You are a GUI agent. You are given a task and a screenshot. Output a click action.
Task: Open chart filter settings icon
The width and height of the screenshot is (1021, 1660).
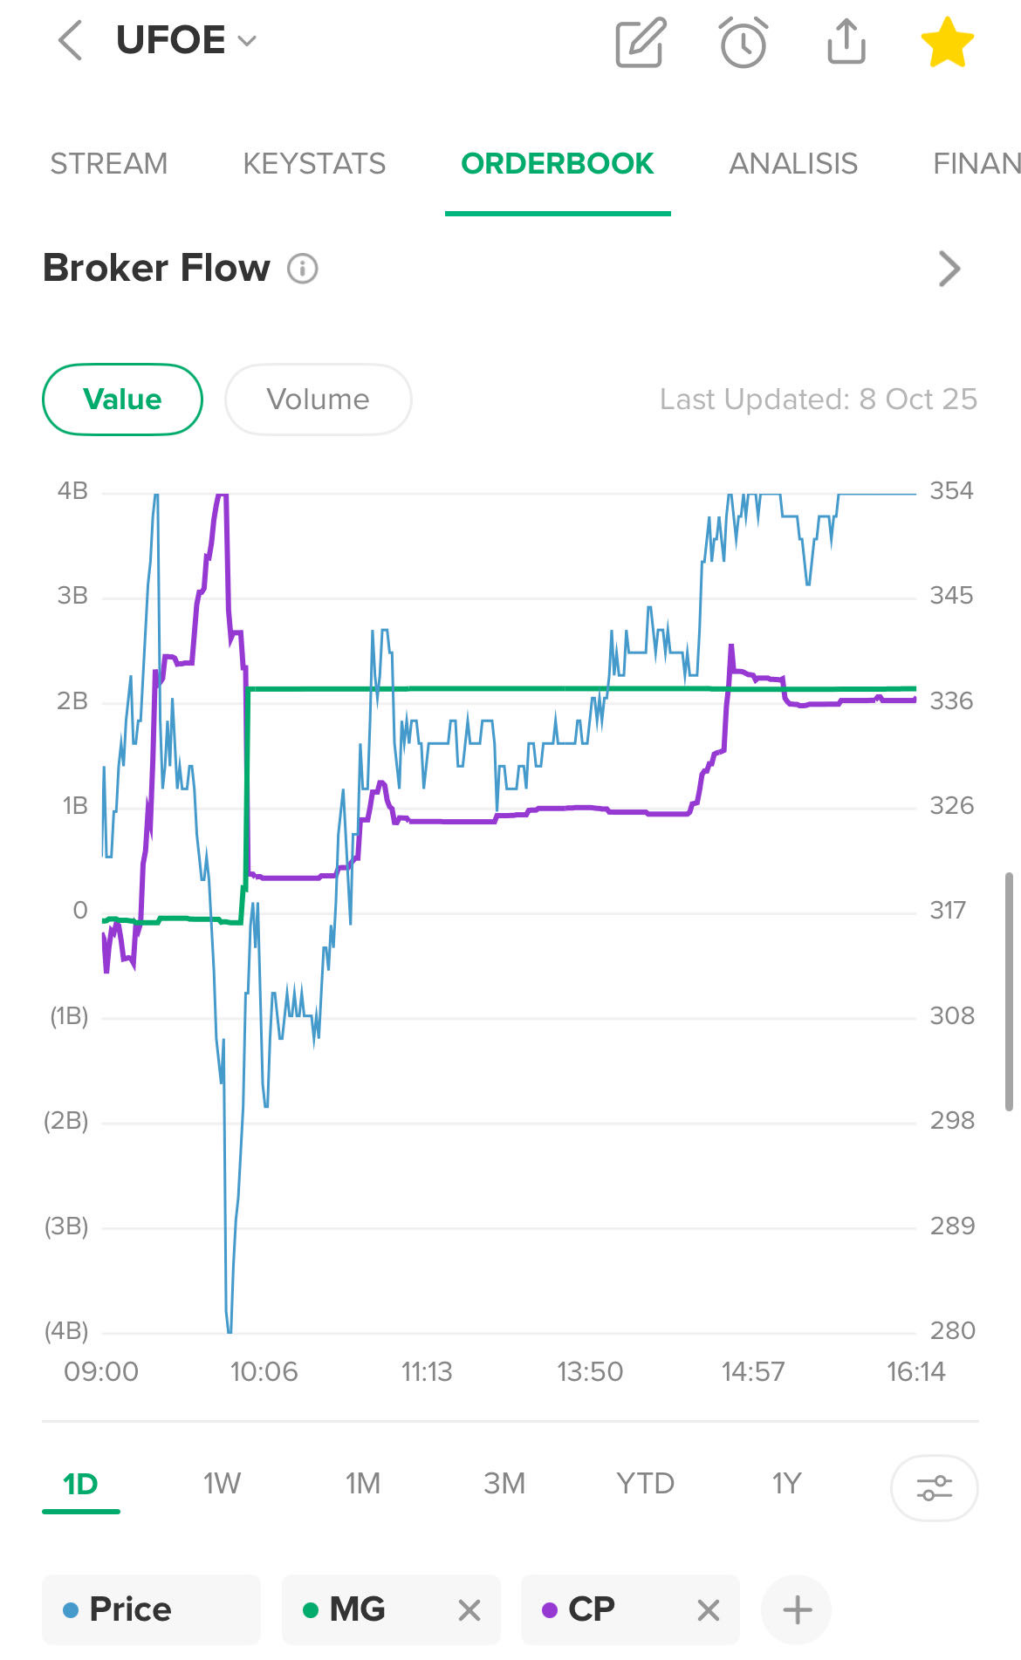pos(934,1487)
